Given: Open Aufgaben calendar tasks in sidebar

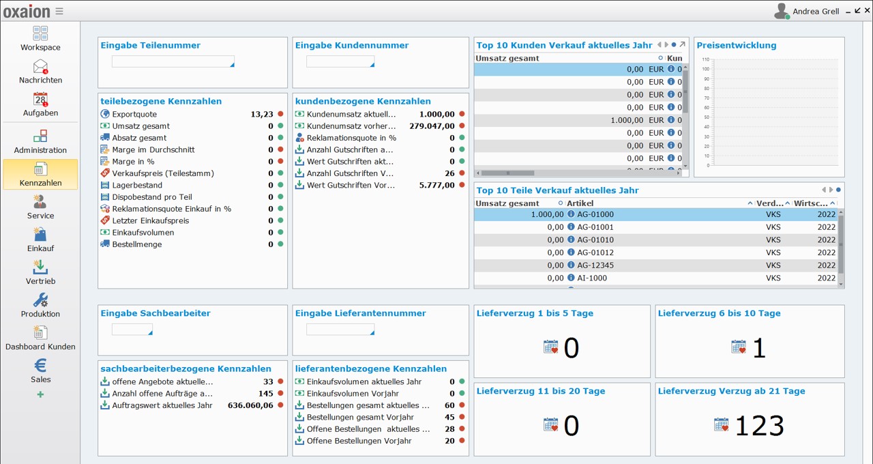Looking at the screenshot, I should tap(40, 104).
